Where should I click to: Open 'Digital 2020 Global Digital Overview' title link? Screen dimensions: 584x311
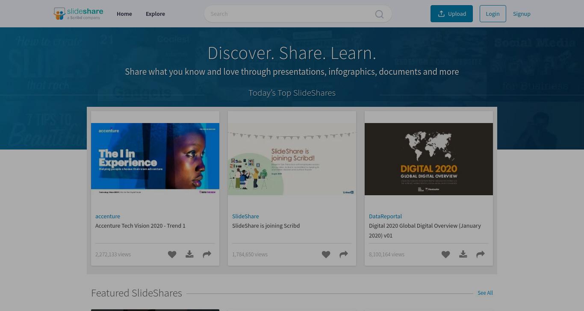pyautogui.click(x=425, y=230)
